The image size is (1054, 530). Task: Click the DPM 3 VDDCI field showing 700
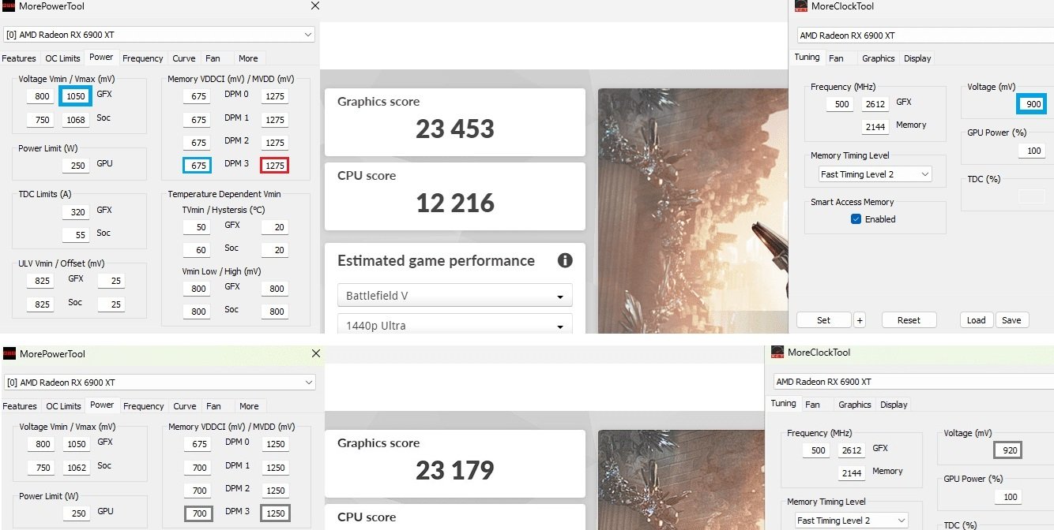(198, 513)
